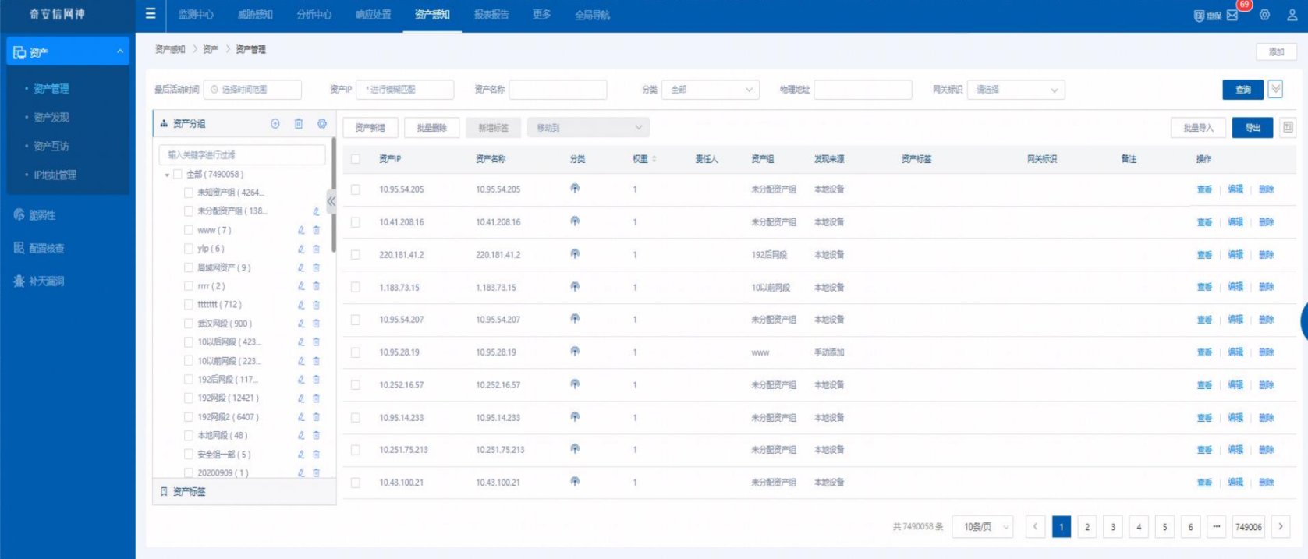Delete the ylp group via trash icon
The width and height of the screenshot is (1308, 559).
tap(317, 249)
